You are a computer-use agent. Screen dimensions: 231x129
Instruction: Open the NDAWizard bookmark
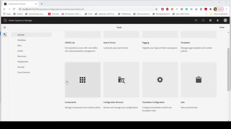pos(124,14)
